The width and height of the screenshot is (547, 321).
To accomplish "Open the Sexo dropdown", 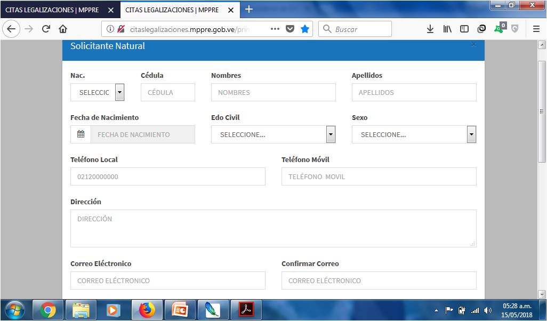I will (x=414, y=135).
